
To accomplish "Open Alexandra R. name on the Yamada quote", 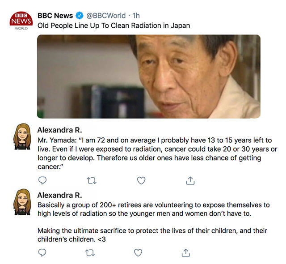I will (59, 130).
